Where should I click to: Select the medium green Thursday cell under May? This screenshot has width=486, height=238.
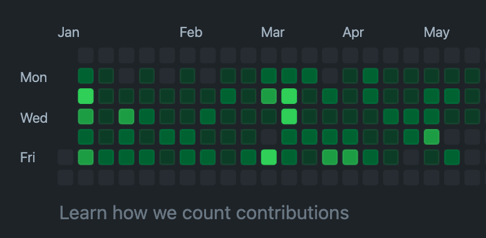pyautogui.click(x=432, y=137)
